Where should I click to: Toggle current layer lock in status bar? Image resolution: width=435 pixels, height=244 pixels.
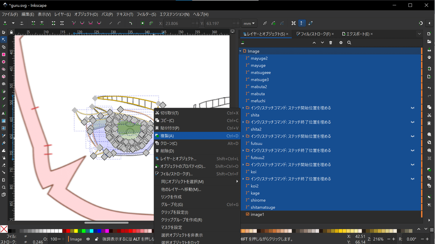click(x=96, y=239)
